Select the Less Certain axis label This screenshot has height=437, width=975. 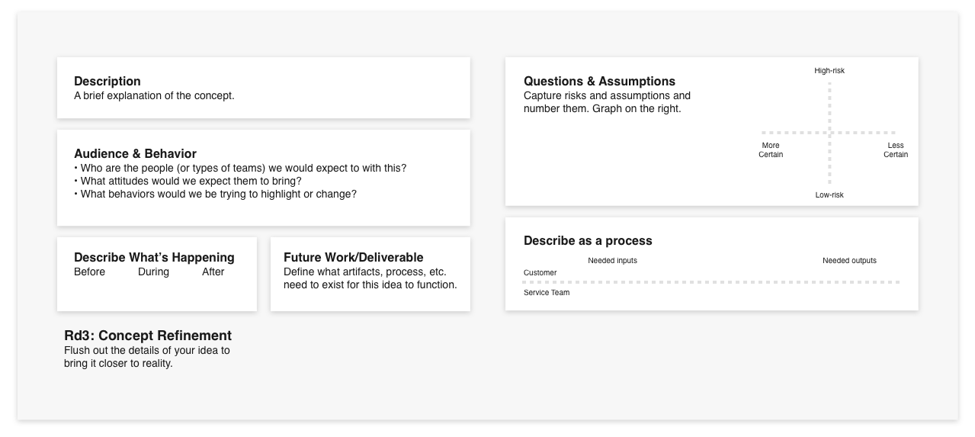click(896, 150)
